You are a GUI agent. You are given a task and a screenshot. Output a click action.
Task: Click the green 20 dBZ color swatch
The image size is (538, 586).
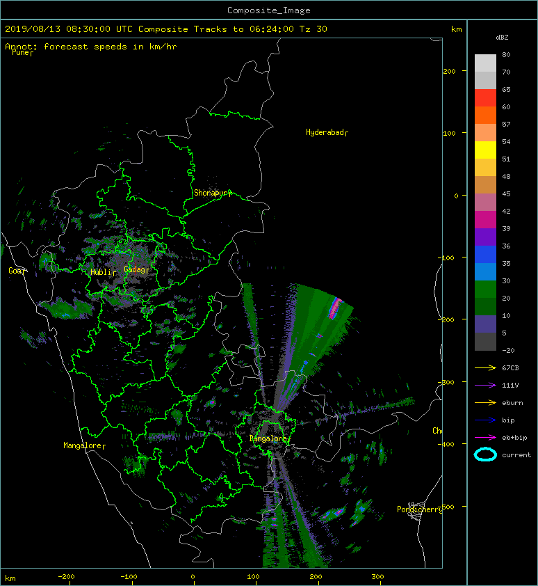click(485, 290)
